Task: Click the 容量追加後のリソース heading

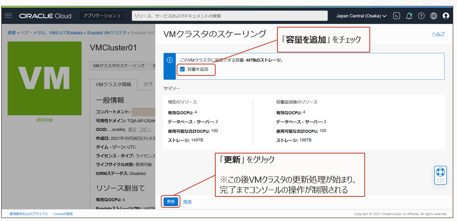Action: 297,102
